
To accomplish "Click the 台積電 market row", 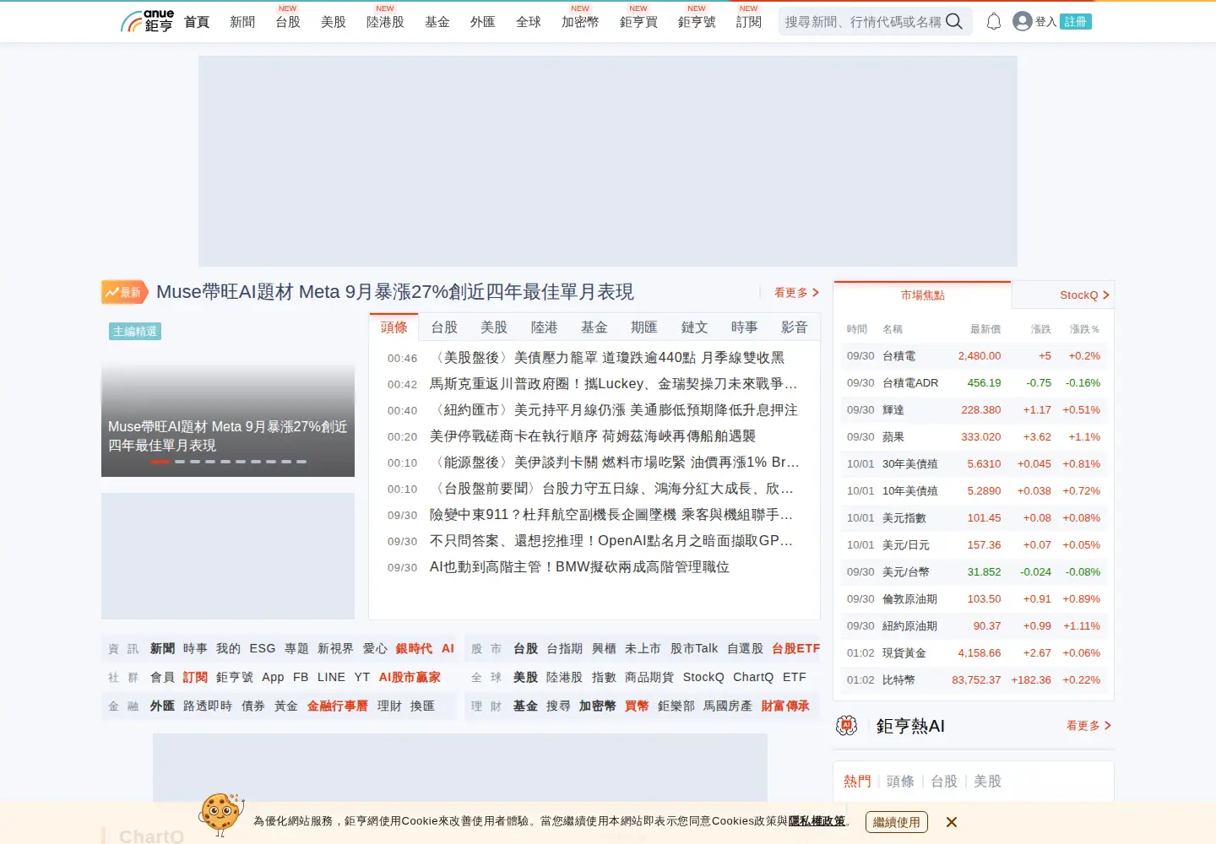I will pyautogui.click(x=974, y=356).
